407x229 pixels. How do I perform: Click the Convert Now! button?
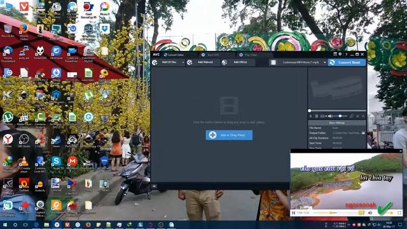[x=347, y=62]
